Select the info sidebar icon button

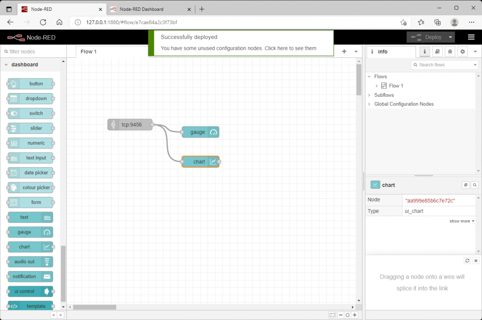[x=425, y=52]
